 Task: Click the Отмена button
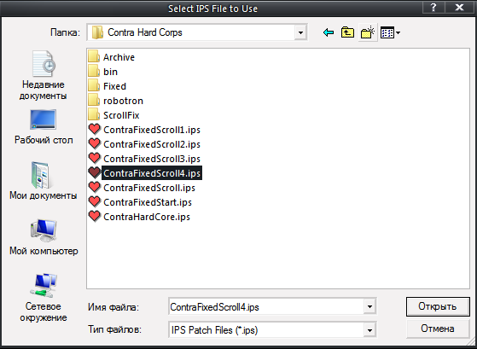tap(438, 329)
